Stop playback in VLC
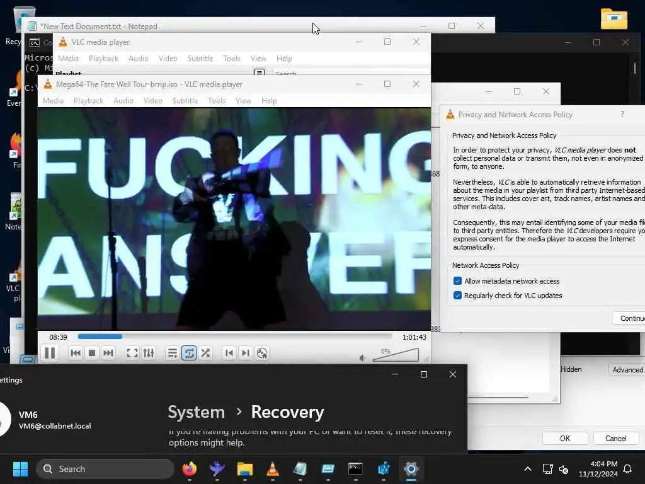Screen dimensions: 645x484 click(92, 353)
